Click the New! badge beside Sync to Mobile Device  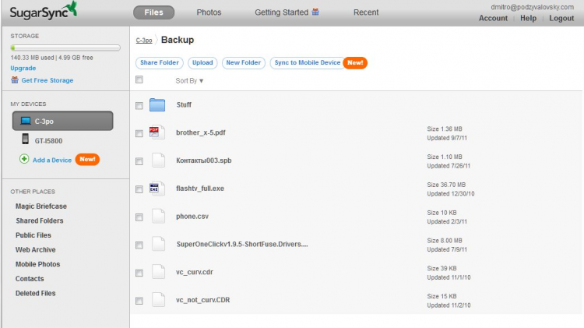(355, 62)
